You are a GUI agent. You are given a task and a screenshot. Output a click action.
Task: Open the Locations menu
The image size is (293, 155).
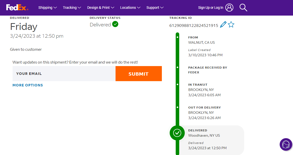[130, 8]
